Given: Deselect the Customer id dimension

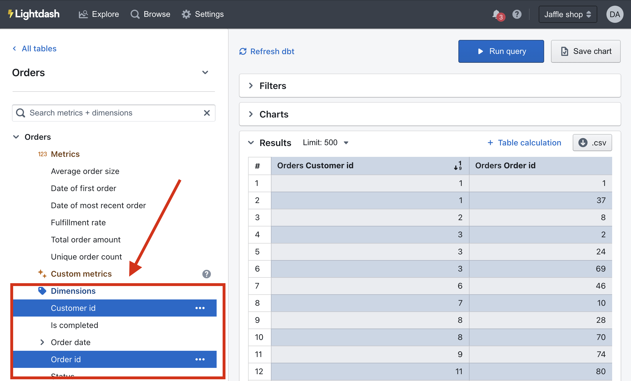Looking at the screenshot, I should click(73, 308).
